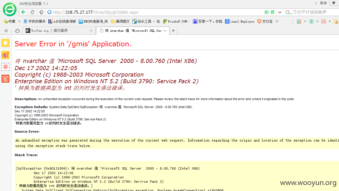Open the extensions grid plus icon
The width and height of the screenshot is (339, 191).
[x=299, y=21]
